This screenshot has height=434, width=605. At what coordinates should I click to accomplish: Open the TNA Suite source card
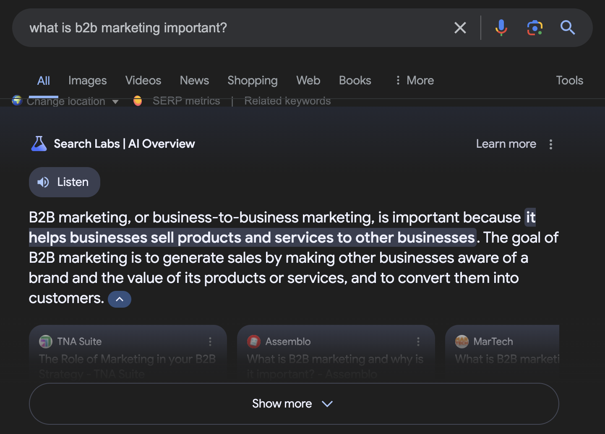click(128, 353)
